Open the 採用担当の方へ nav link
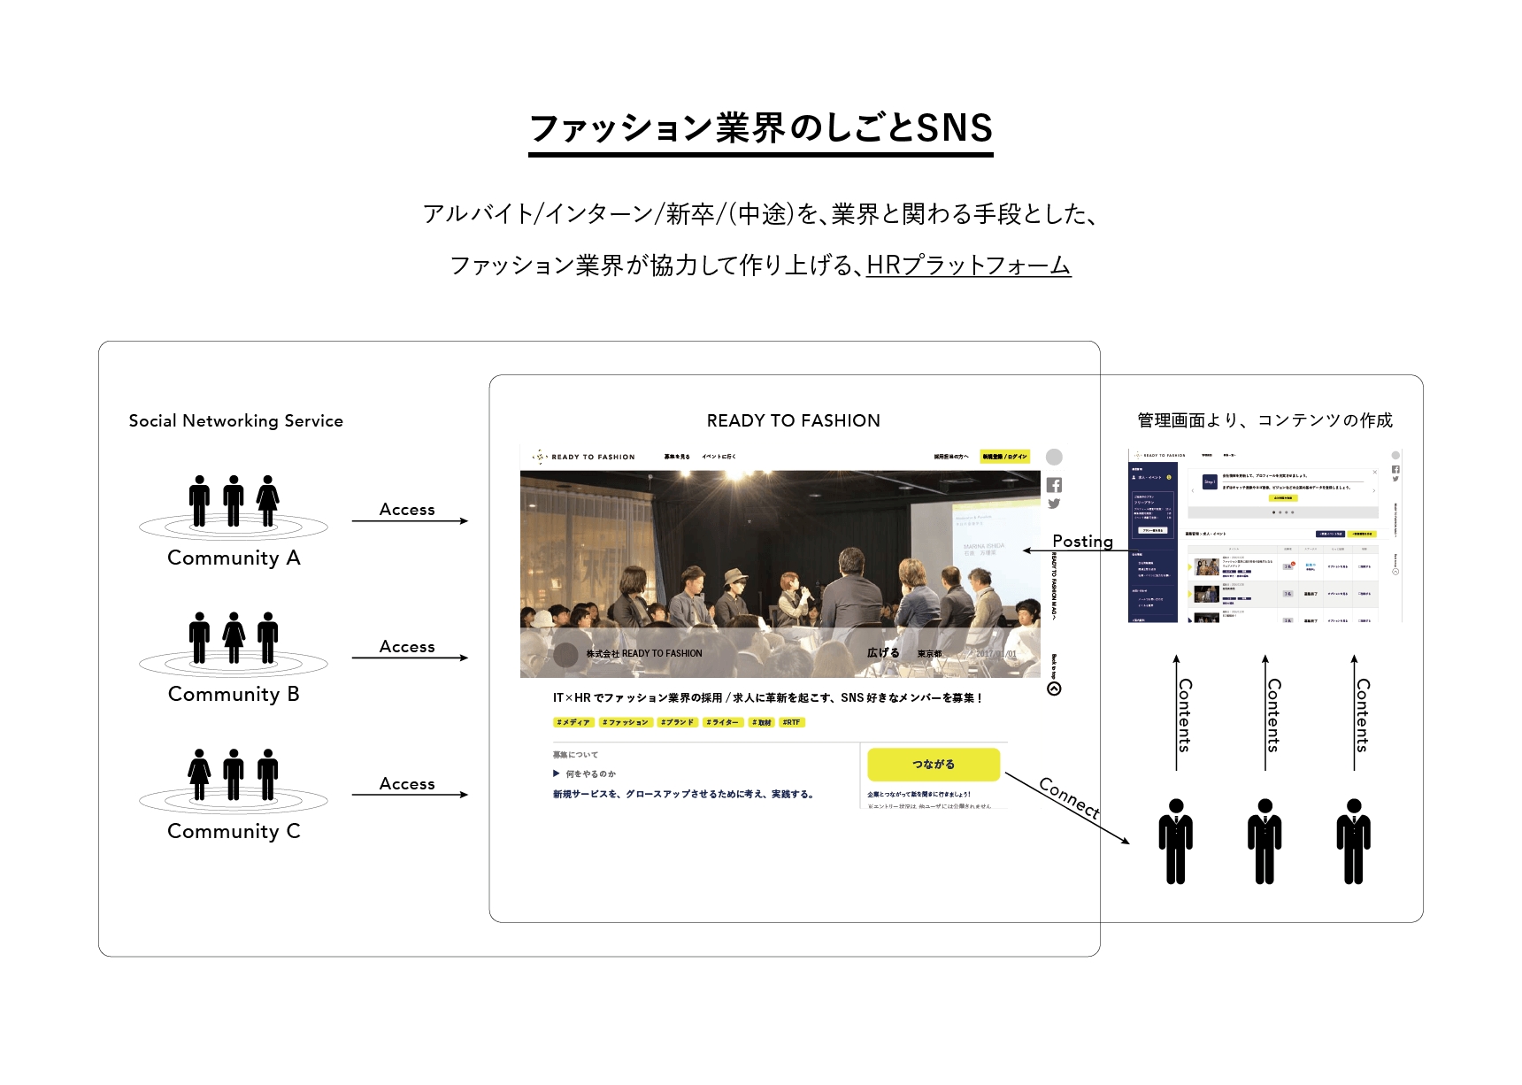The height and width of the screenshot is (1085, 1522). click(x=951, y=457)
